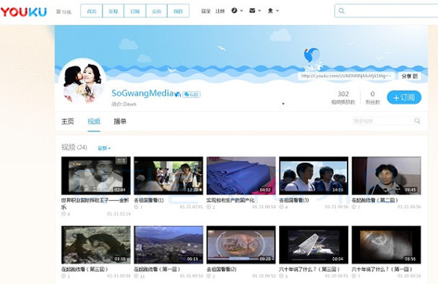Focus the top Youku search field
Screen dimensions: 438x284
point(387,11)
